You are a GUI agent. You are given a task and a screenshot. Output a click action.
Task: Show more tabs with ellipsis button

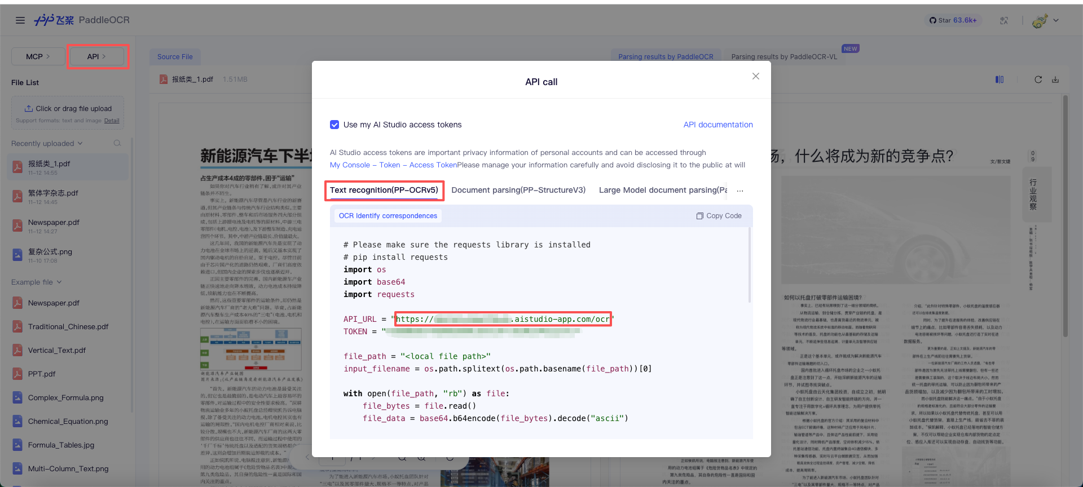[740, 191]
